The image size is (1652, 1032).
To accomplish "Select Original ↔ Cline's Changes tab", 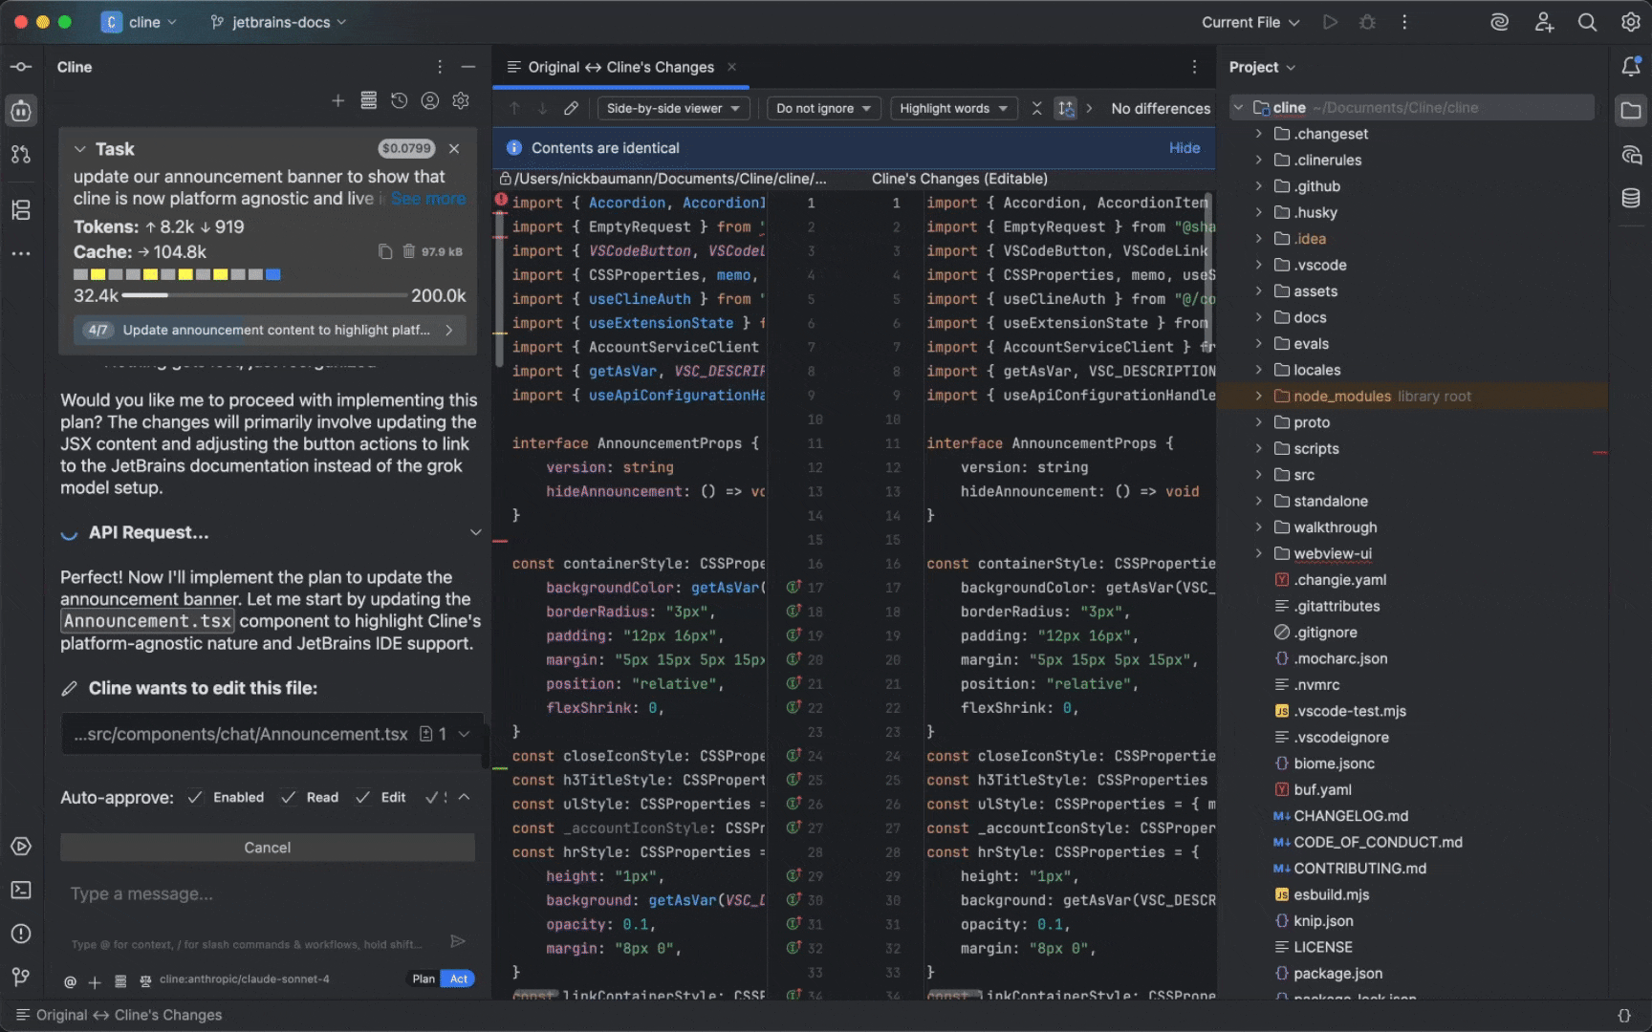I will click(620, 67).
